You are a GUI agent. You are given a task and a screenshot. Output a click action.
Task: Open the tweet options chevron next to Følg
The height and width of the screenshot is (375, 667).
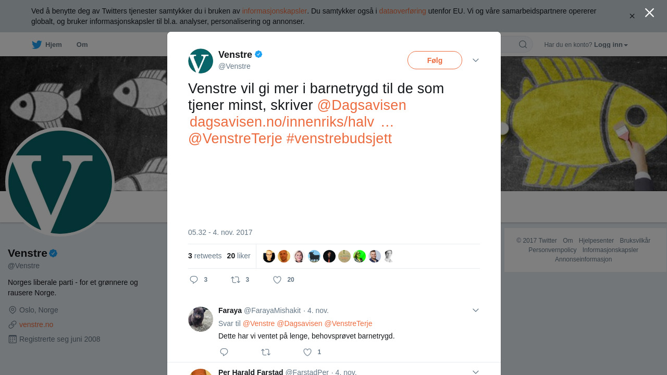coord(476,60)
